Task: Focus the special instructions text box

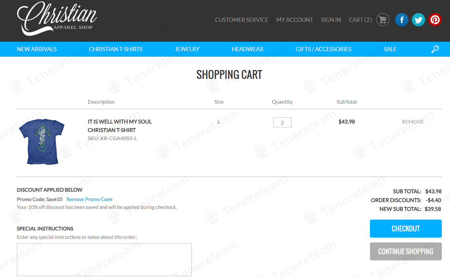Action: (104, 260)
